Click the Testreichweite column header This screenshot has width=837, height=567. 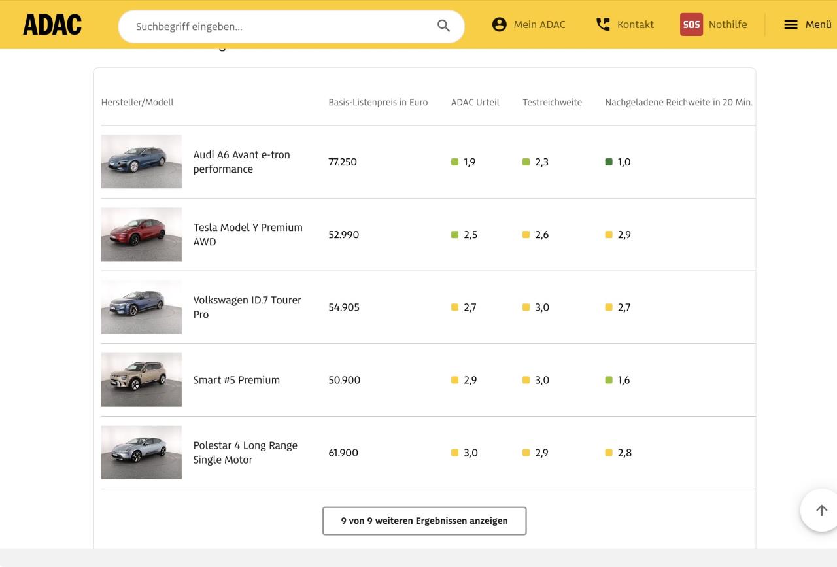[552, 103]
